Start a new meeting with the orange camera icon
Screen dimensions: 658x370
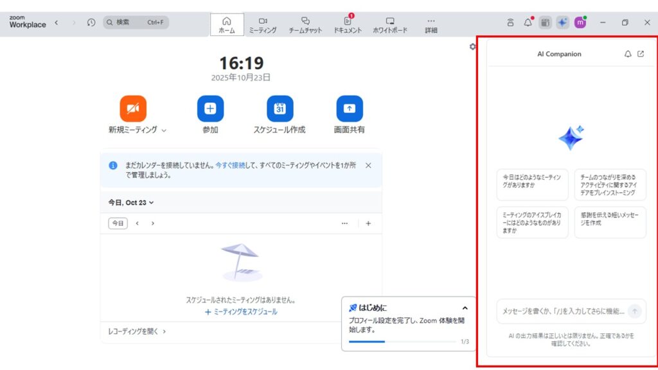click(x=133, y=109)
